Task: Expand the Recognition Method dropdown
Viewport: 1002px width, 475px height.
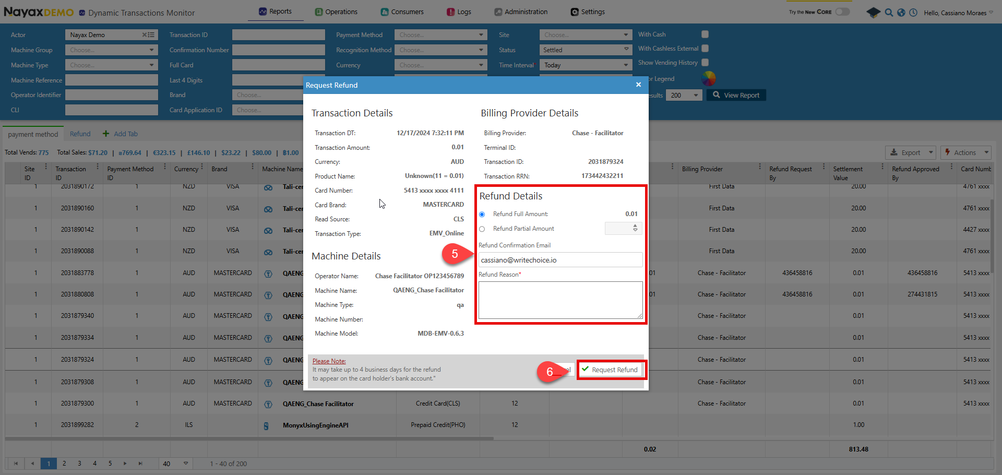Action: (441, 50)
